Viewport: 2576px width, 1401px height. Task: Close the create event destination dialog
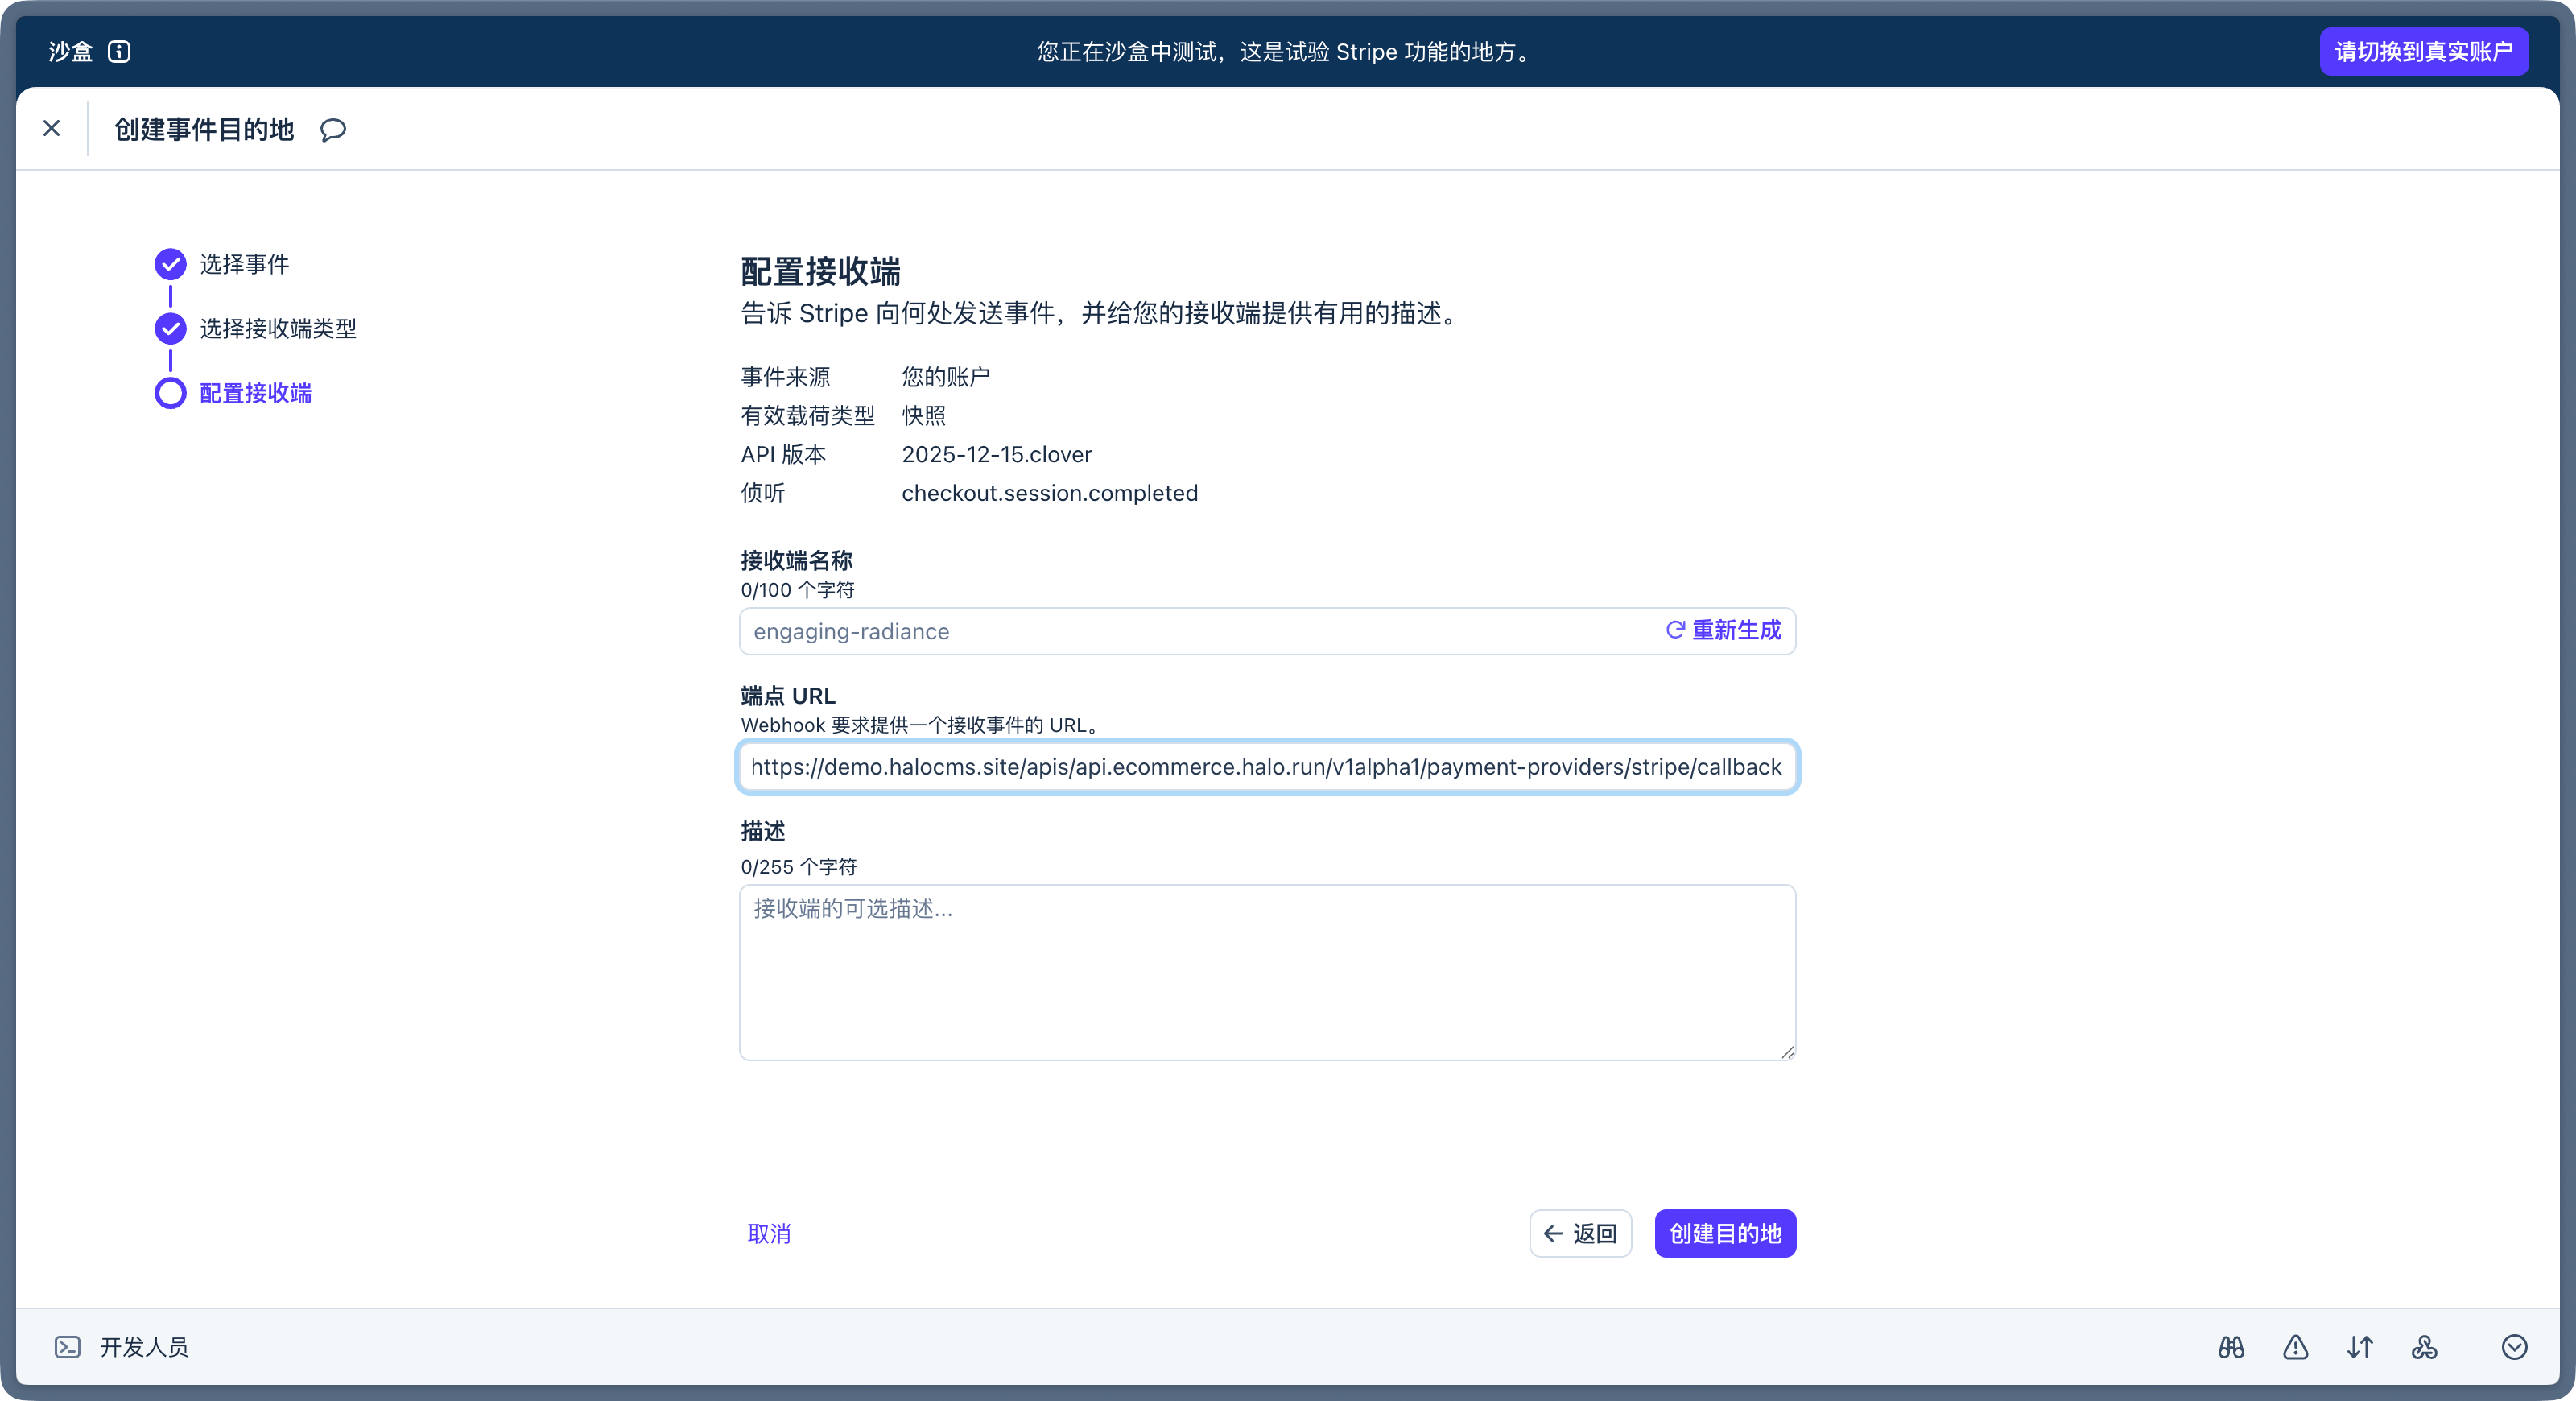pyautogui.click(x=52, y=128)
